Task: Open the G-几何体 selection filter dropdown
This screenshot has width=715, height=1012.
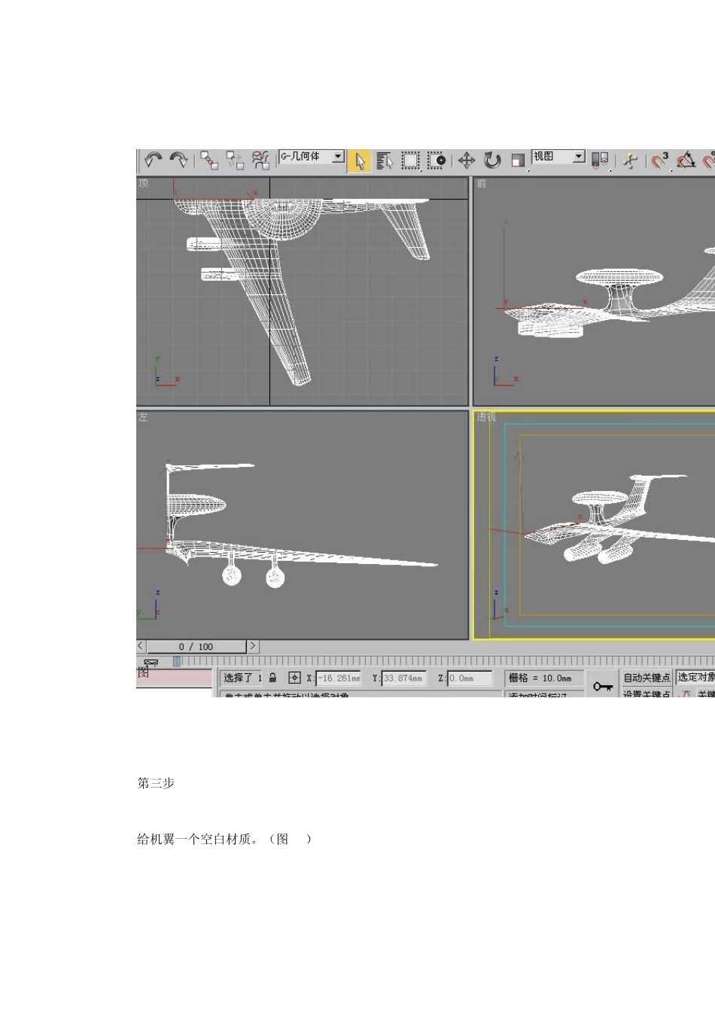Action: pos(338,157)
